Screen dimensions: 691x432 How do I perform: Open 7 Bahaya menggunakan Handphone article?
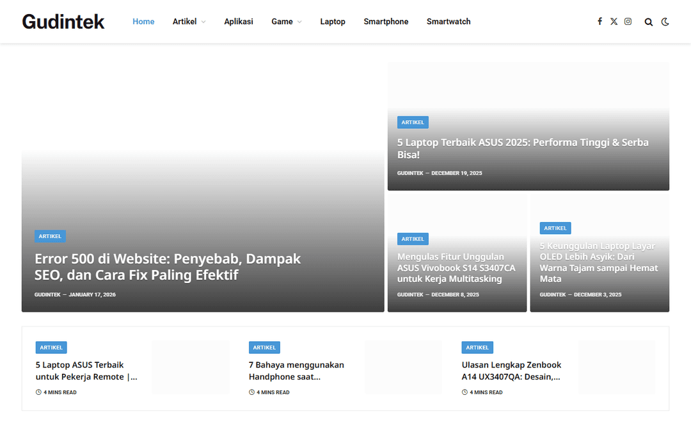296,371
